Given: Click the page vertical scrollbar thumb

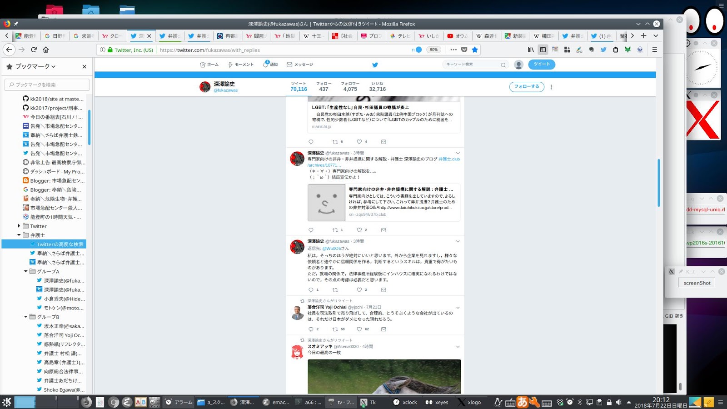Looking at the screenshot, I should click(x=658, y=183).
